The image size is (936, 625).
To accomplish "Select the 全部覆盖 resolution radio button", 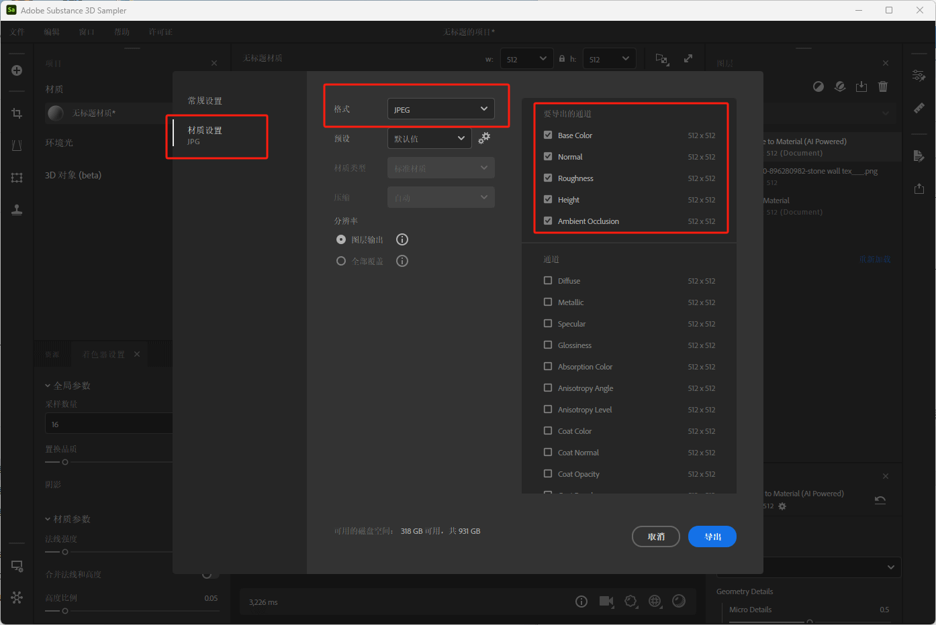I will click(341, 261).
